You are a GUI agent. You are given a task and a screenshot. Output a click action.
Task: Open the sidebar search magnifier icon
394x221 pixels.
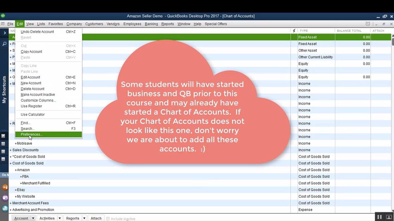(x=4, y=44)
